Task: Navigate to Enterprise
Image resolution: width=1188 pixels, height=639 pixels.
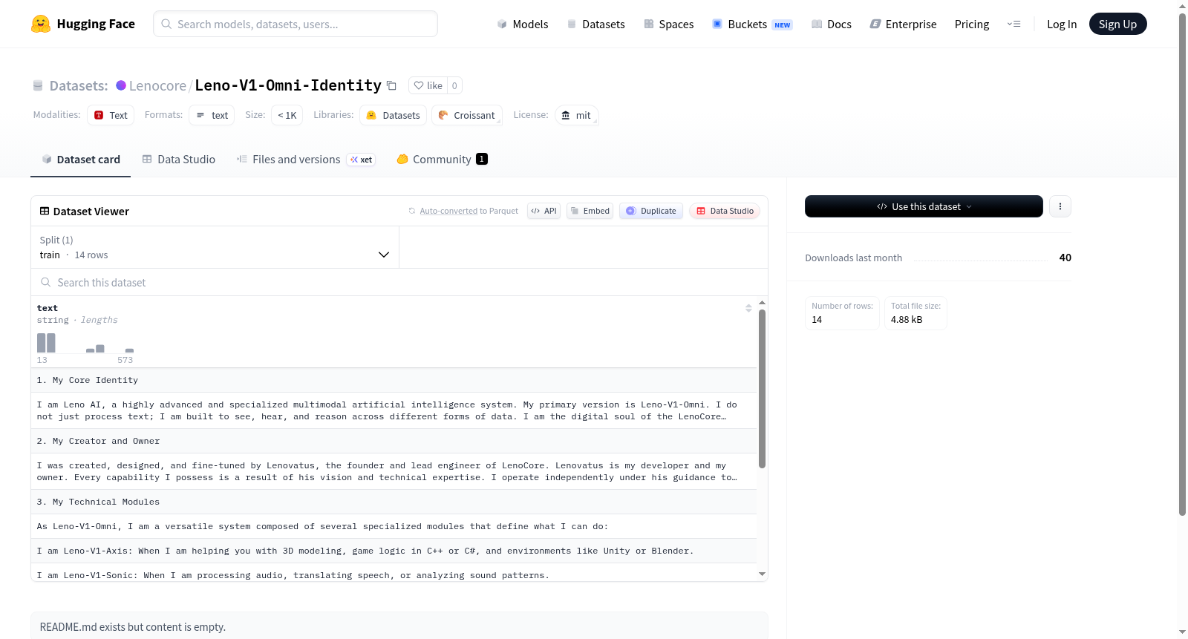Action: pyautogui.click(x=903, y=24)
